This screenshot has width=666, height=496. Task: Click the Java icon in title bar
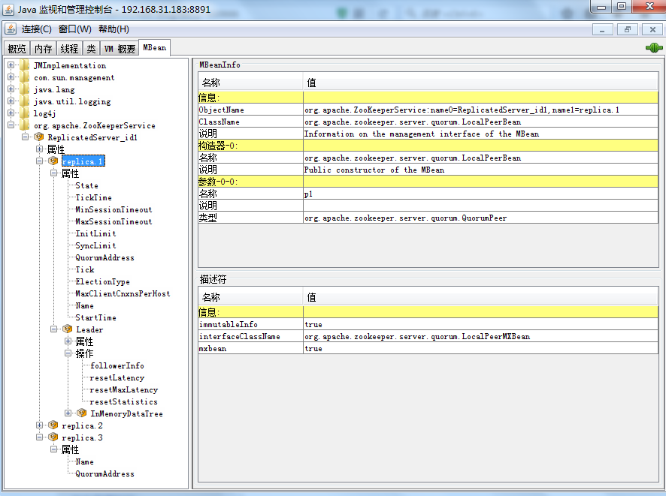[8, 9]
